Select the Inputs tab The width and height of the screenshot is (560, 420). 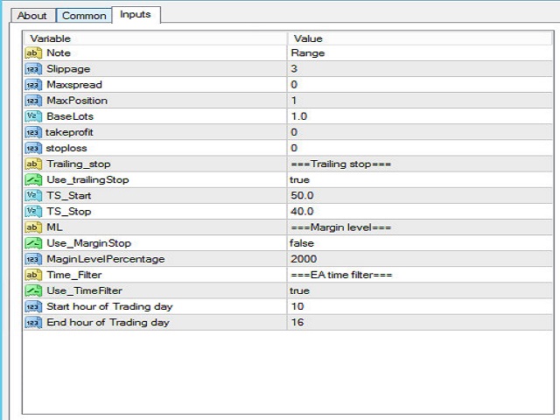tap(135, 15)
